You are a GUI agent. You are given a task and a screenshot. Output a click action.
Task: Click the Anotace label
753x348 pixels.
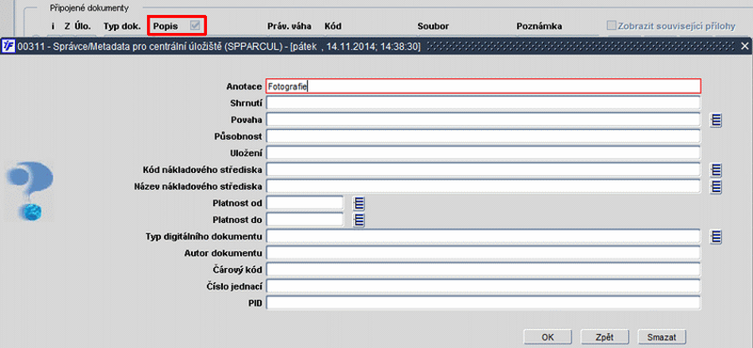[244, 87]
